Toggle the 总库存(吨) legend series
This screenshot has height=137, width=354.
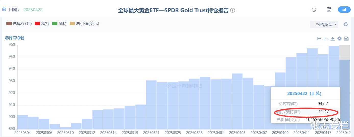point(19,24)
